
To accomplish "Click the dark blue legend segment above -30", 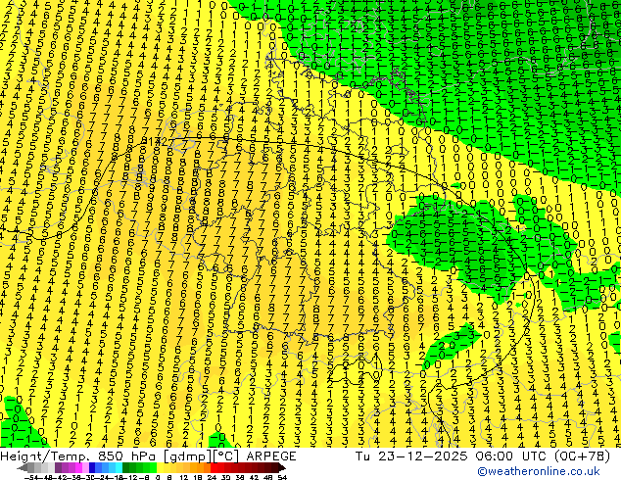I will [92, 467].
